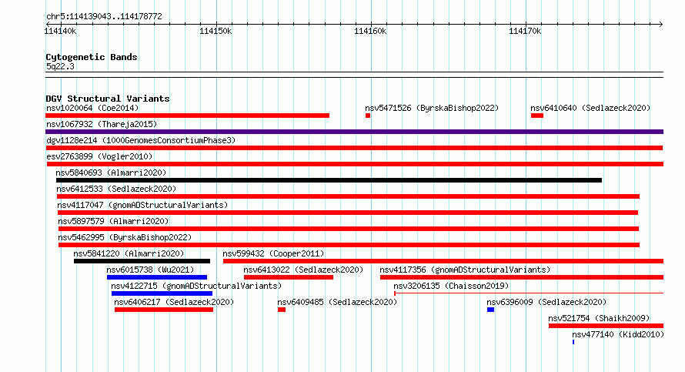Viewport: 685px width, 372px height.
Task: Click the 114170k ruler label
Action: tap(525, 31)
